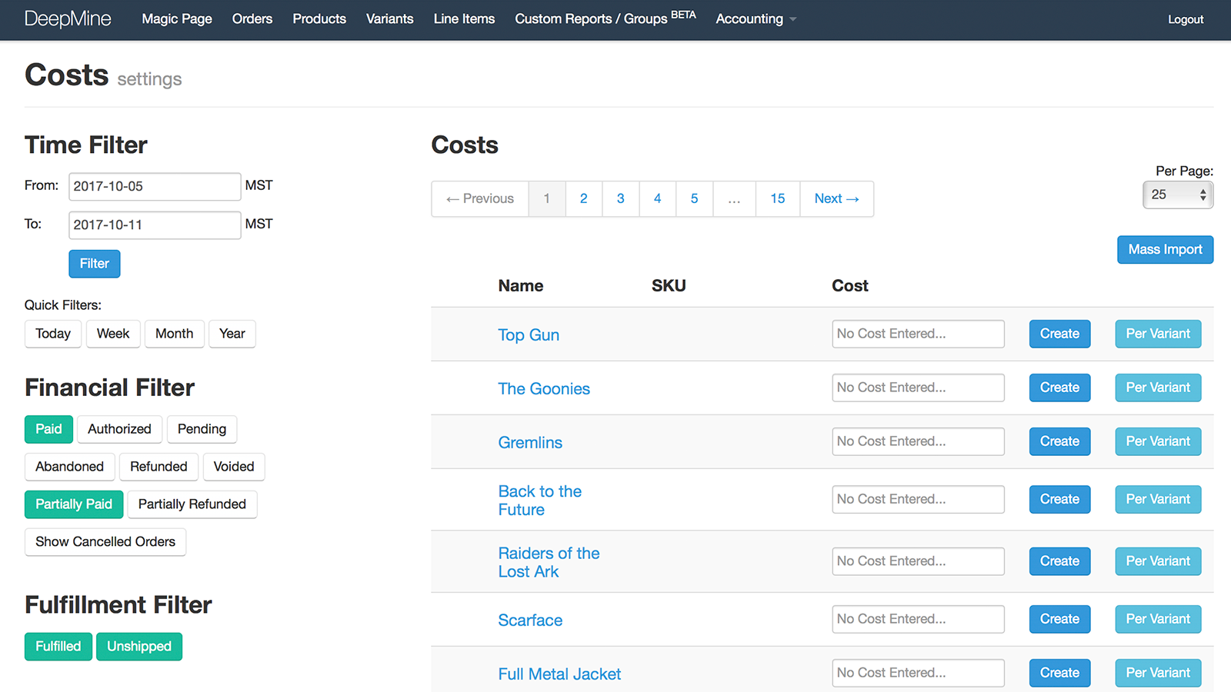This screenshot has height=692, width=1231.
Task: Start a Mass Import
Action: tap(1164, 249)
